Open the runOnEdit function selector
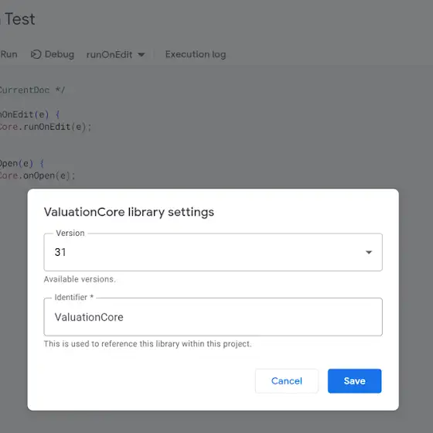Image resolution: width=433 pixels, height=433 pixels. click(115, 55)
